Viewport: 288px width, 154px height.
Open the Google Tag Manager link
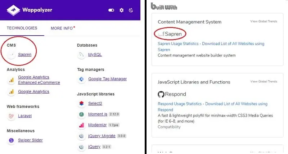(x=107, y=79)
